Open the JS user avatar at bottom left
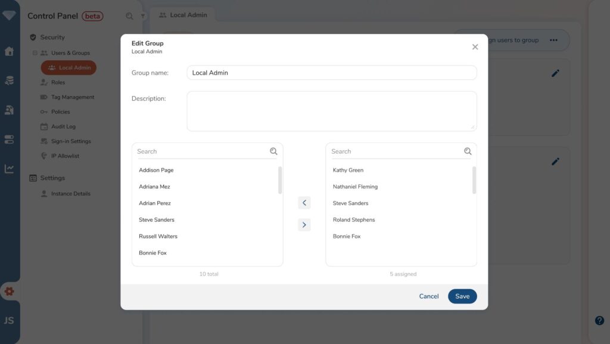610x344 pixels. (x=8, y=321)
